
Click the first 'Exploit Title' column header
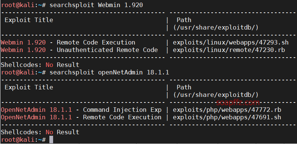[29, 20]
